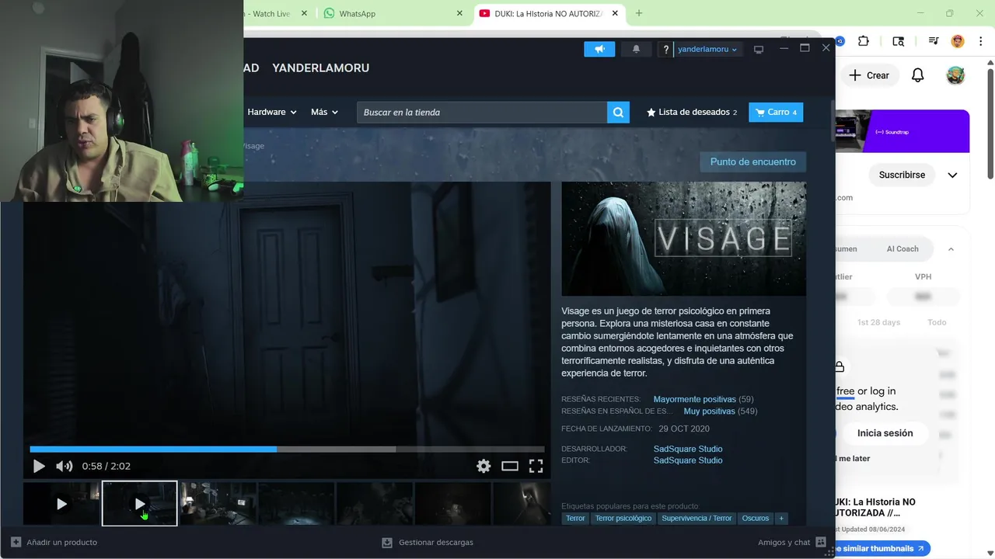Open Mayormente positivas recent reviews
995x559 pixels.
(694, 399)
